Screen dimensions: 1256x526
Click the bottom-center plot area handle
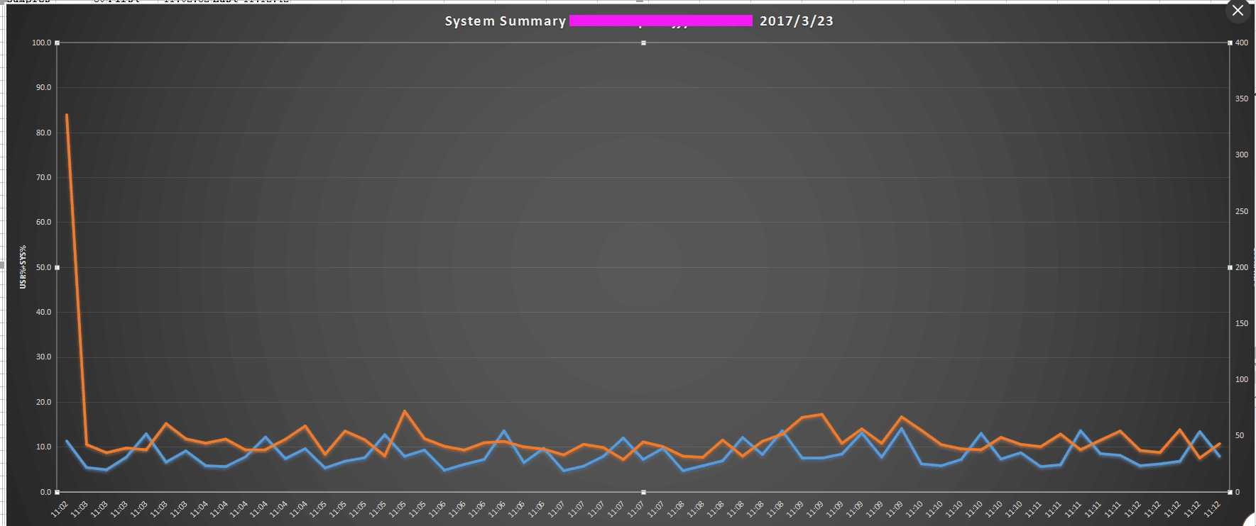click(x=644, y=492)
